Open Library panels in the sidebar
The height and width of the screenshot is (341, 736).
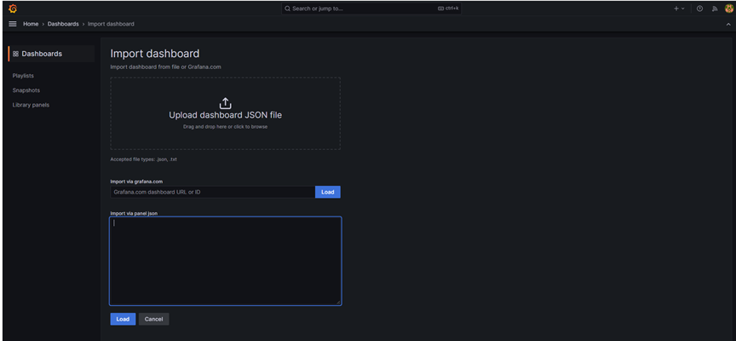click(x=31, y=105)
